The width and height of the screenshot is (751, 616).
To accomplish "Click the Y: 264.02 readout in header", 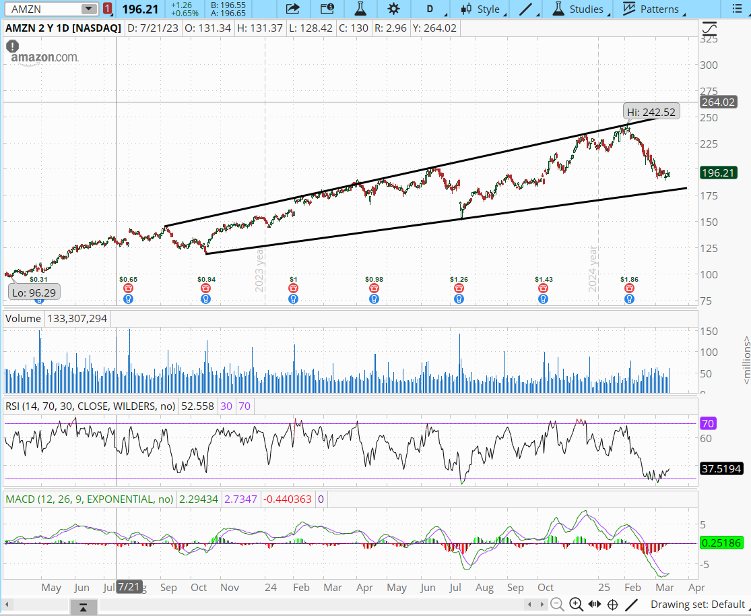I will tap(434, 28).
